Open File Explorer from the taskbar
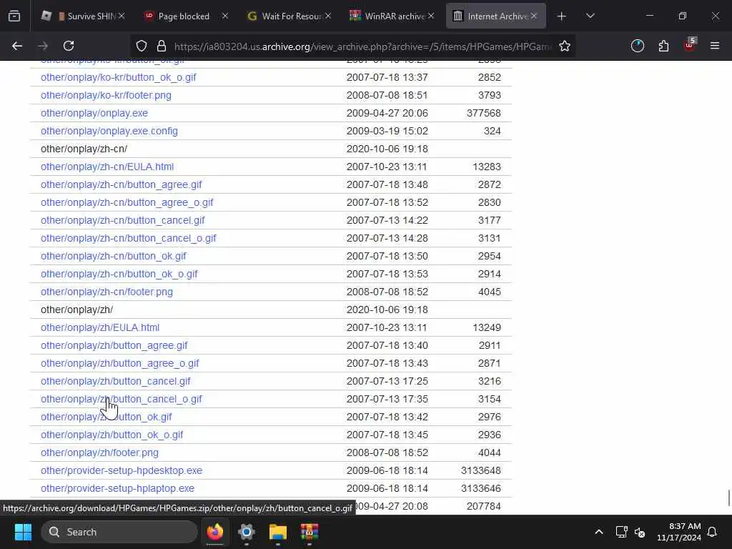 coord(278,532)
